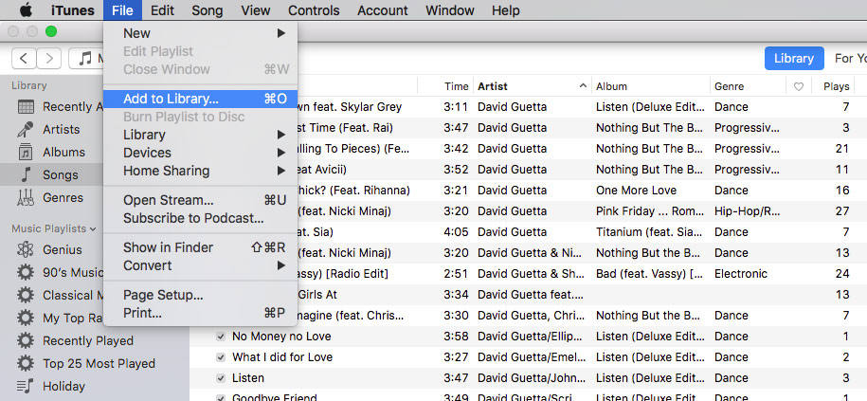Sort by the Artist column header
Screen dimensions: 867x401
click(x=532, y=86)
